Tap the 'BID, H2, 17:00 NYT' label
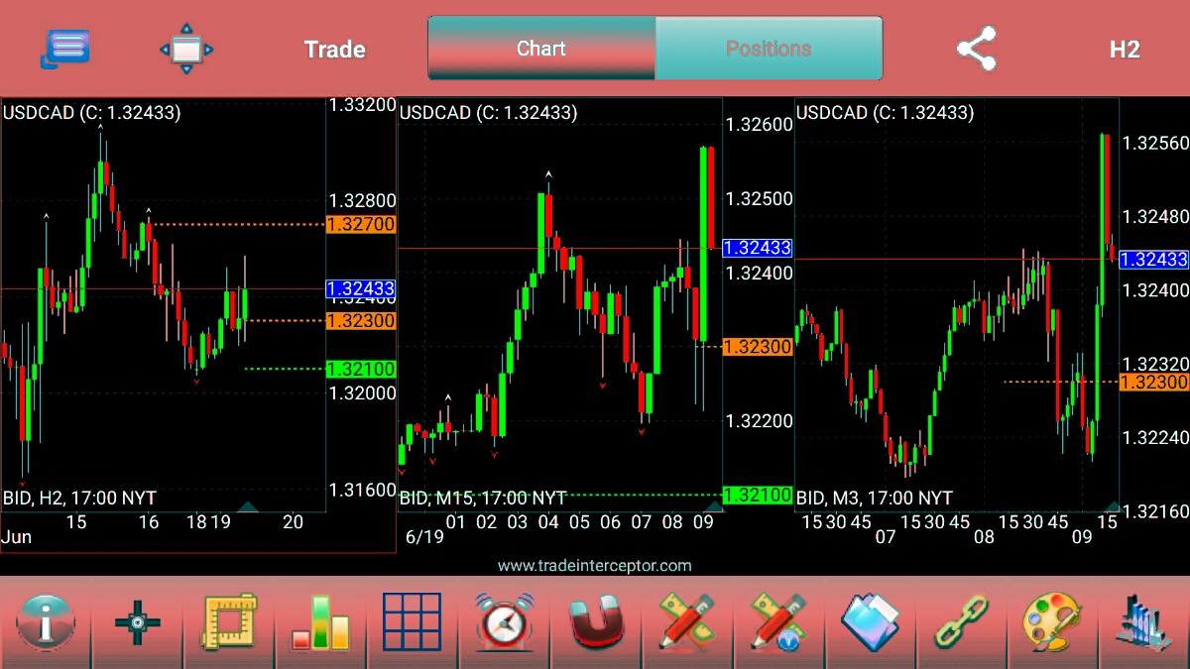 [79, 498]
